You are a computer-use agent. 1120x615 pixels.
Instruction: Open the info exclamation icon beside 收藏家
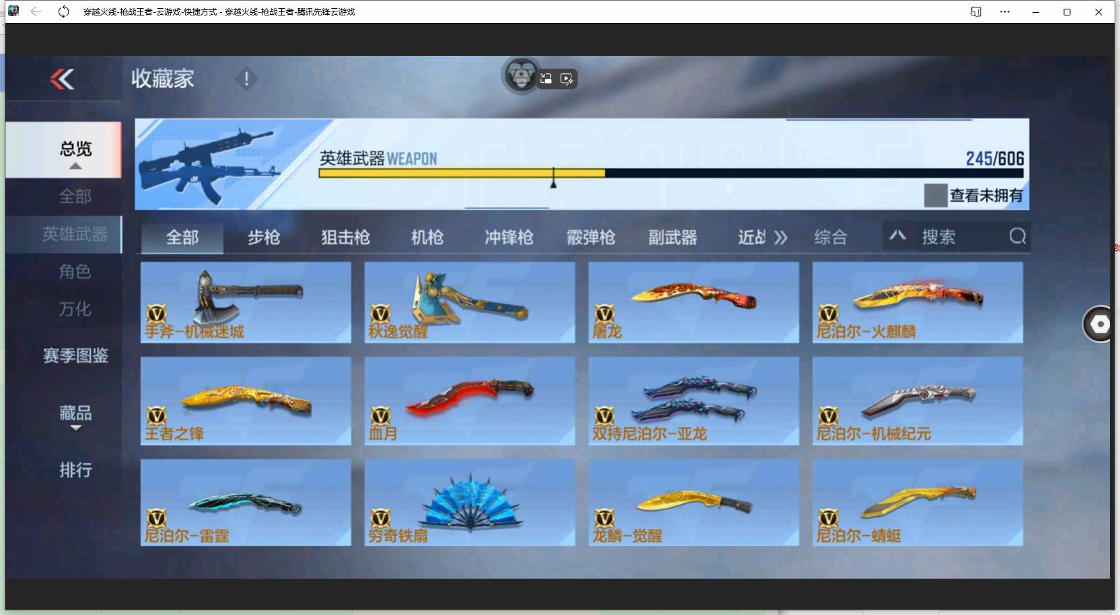pos(246,79)
